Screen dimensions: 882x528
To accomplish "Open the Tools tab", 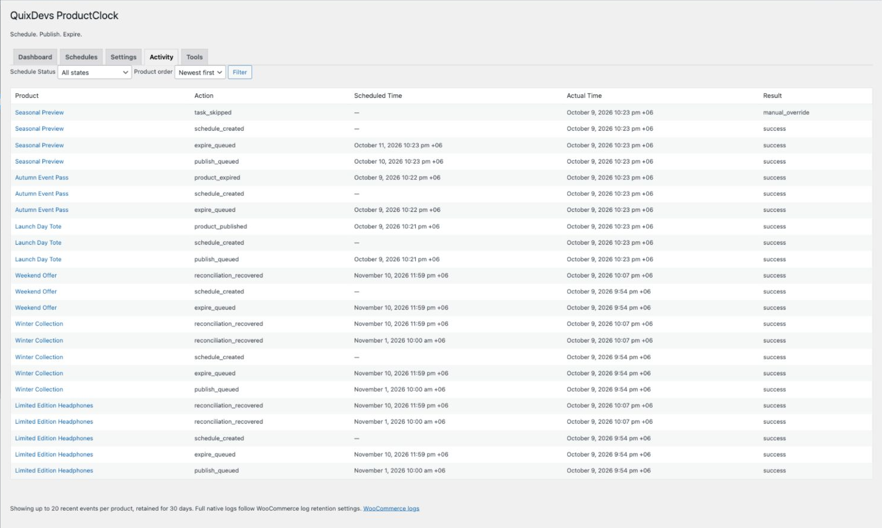I will [195, 57].
